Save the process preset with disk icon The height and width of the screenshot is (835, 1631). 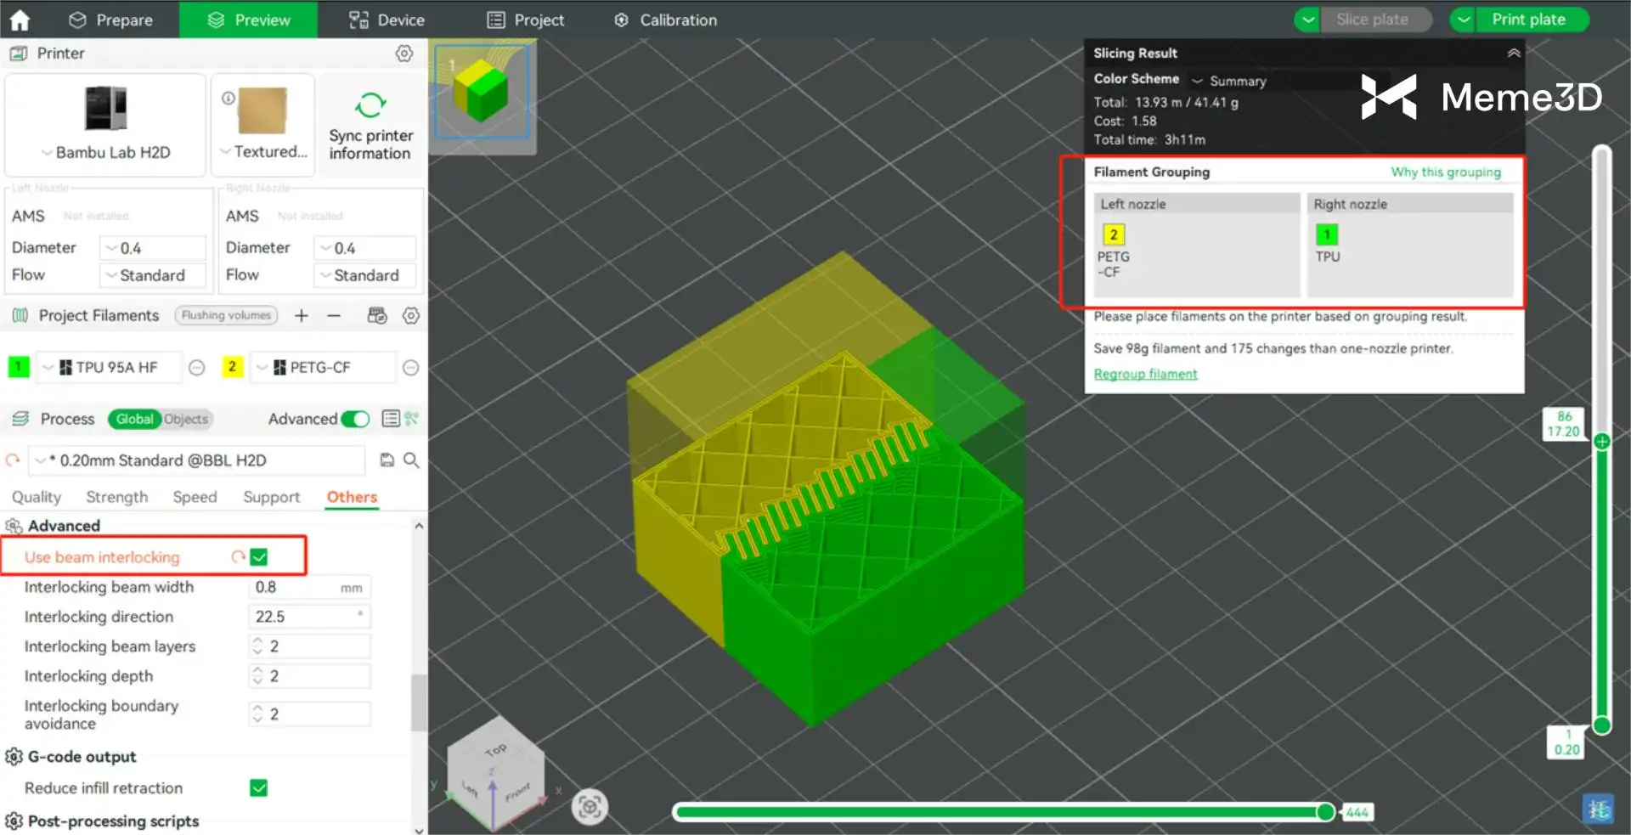[387, 460]
